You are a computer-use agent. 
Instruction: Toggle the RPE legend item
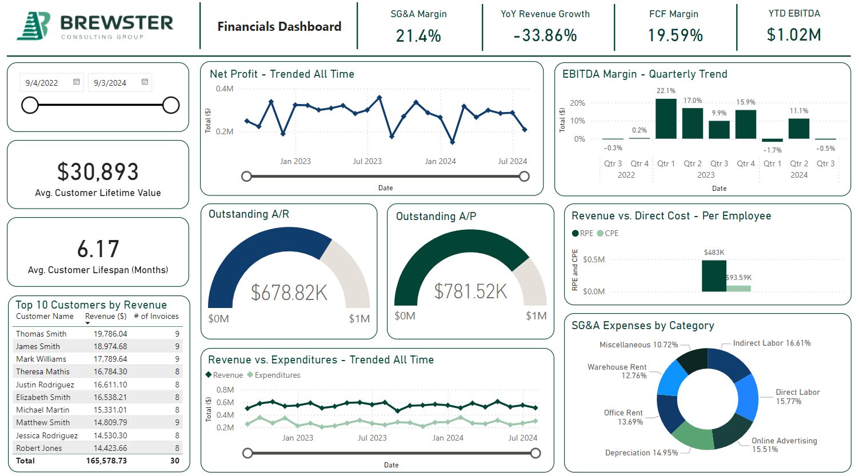point(582,233)
